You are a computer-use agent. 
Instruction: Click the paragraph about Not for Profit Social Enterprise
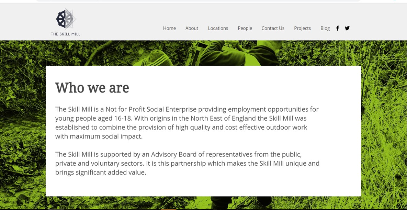tap(187, 123)
